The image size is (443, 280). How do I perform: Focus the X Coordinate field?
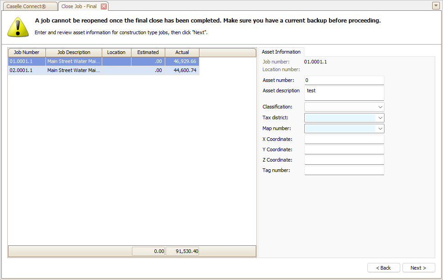(344, 139)
